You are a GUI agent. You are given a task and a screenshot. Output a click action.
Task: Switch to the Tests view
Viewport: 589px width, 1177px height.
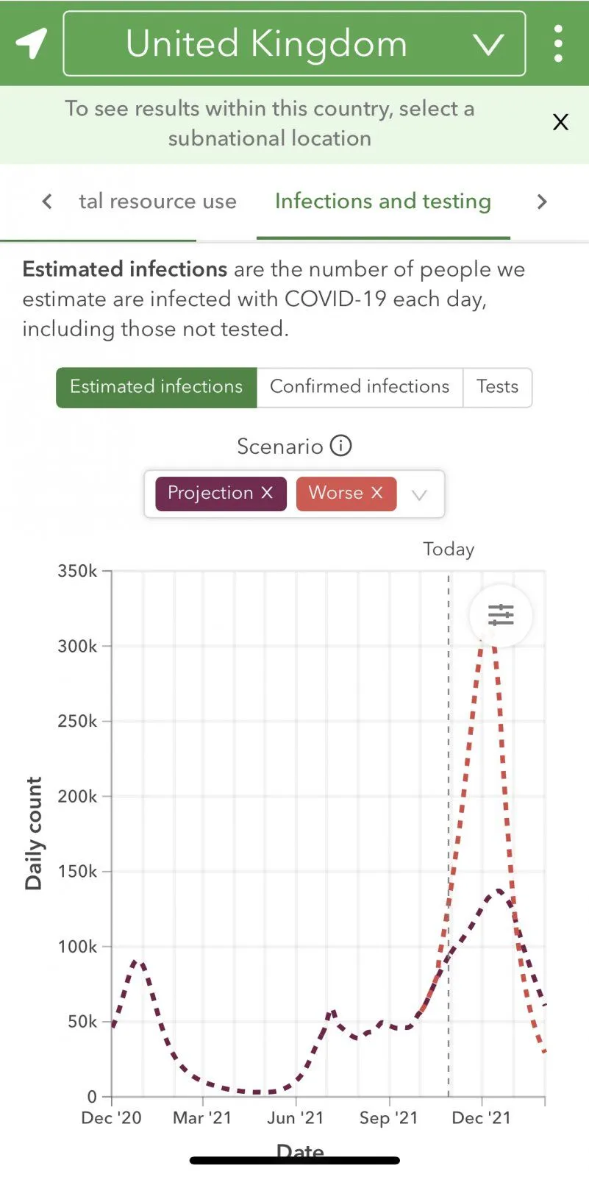tap(497, 387)
